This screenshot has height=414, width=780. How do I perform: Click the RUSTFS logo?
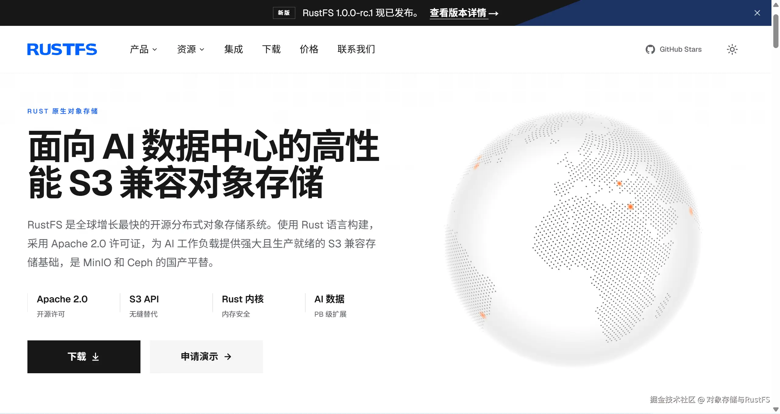point(62,49)
